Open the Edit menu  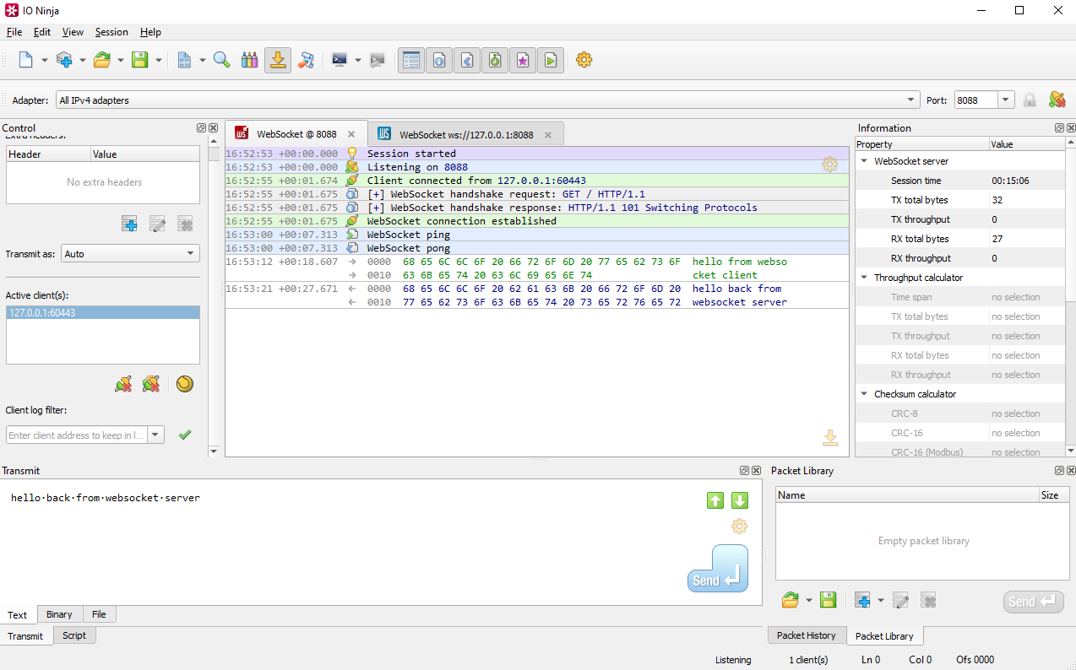[42, 32]
